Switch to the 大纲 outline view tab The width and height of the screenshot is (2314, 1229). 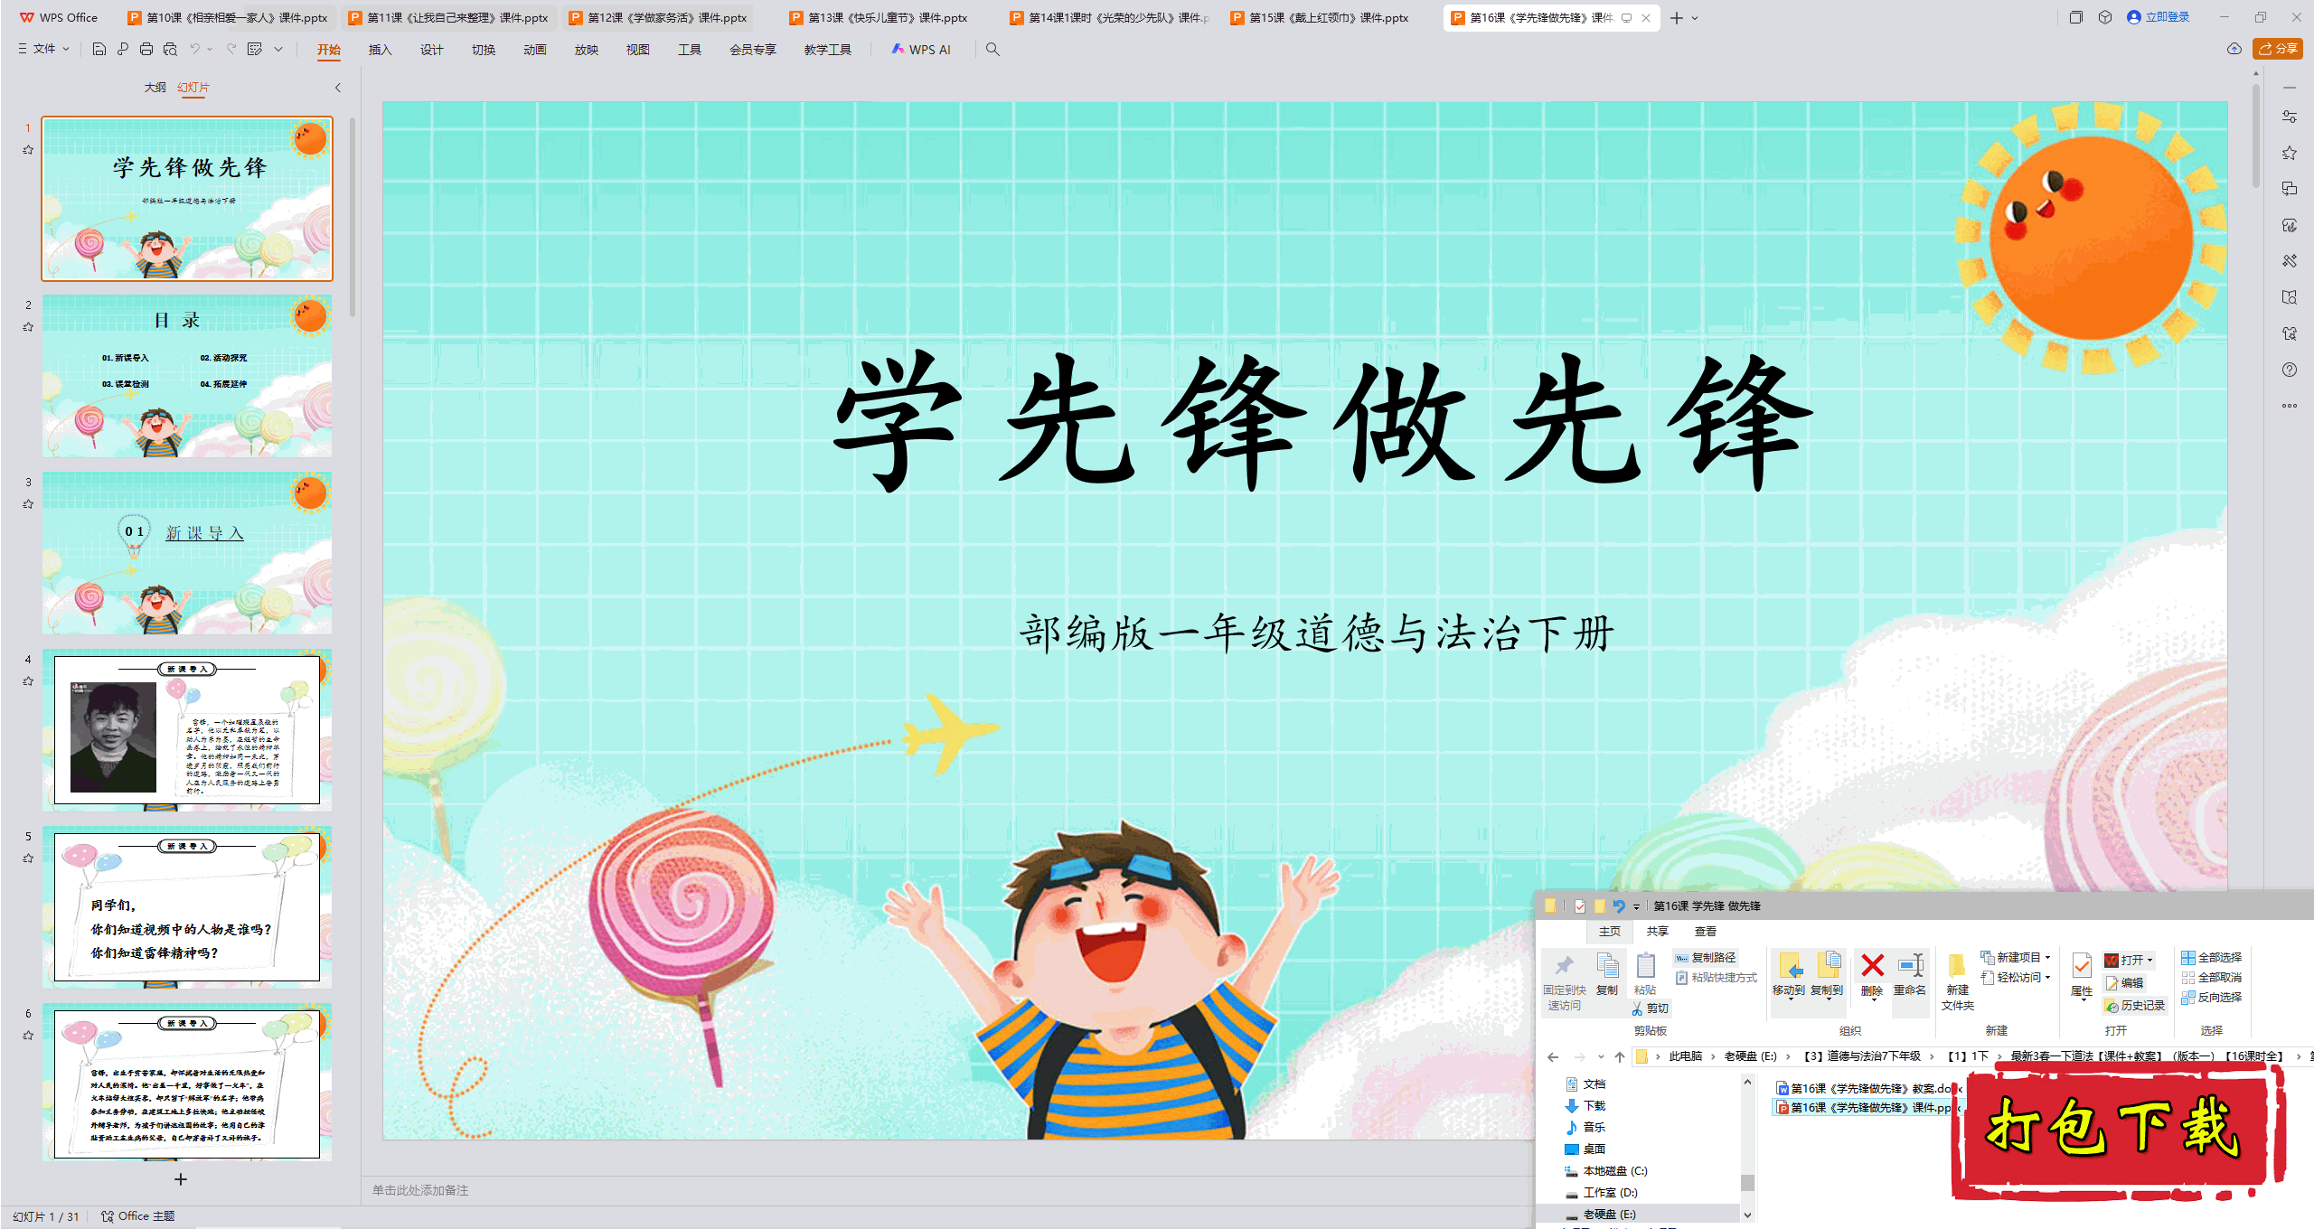[155, 88]
